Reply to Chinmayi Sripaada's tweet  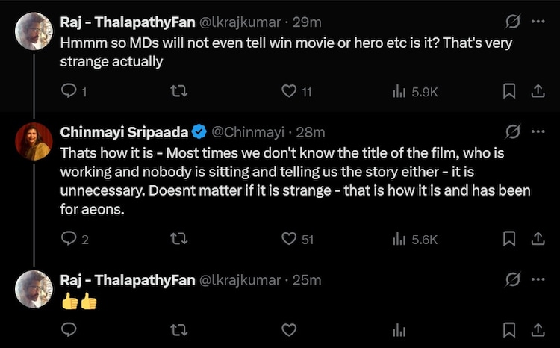coord(69,239)
